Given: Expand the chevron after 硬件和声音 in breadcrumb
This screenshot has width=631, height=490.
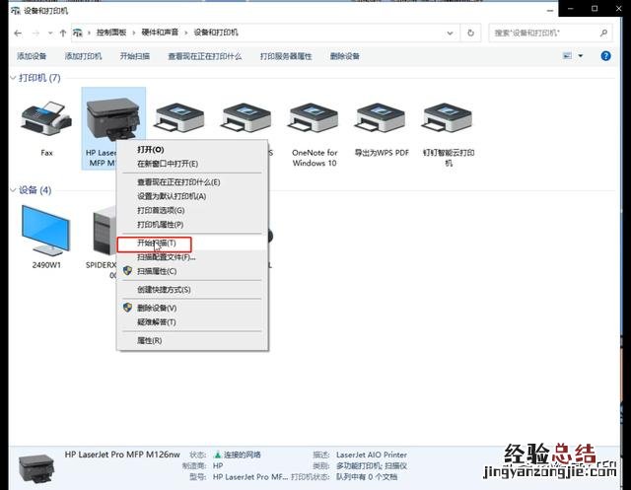Looking at the screenshot, I should [x=186, y=33].
